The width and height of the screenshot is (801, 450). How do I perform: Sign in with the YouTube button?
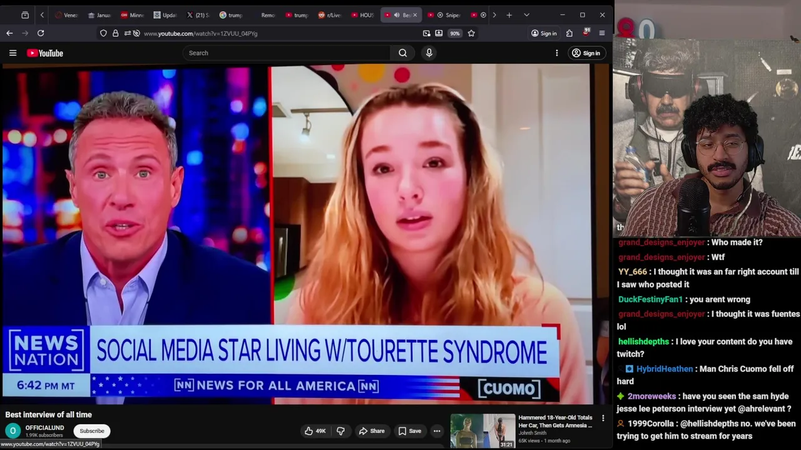[x=586, y=53]
